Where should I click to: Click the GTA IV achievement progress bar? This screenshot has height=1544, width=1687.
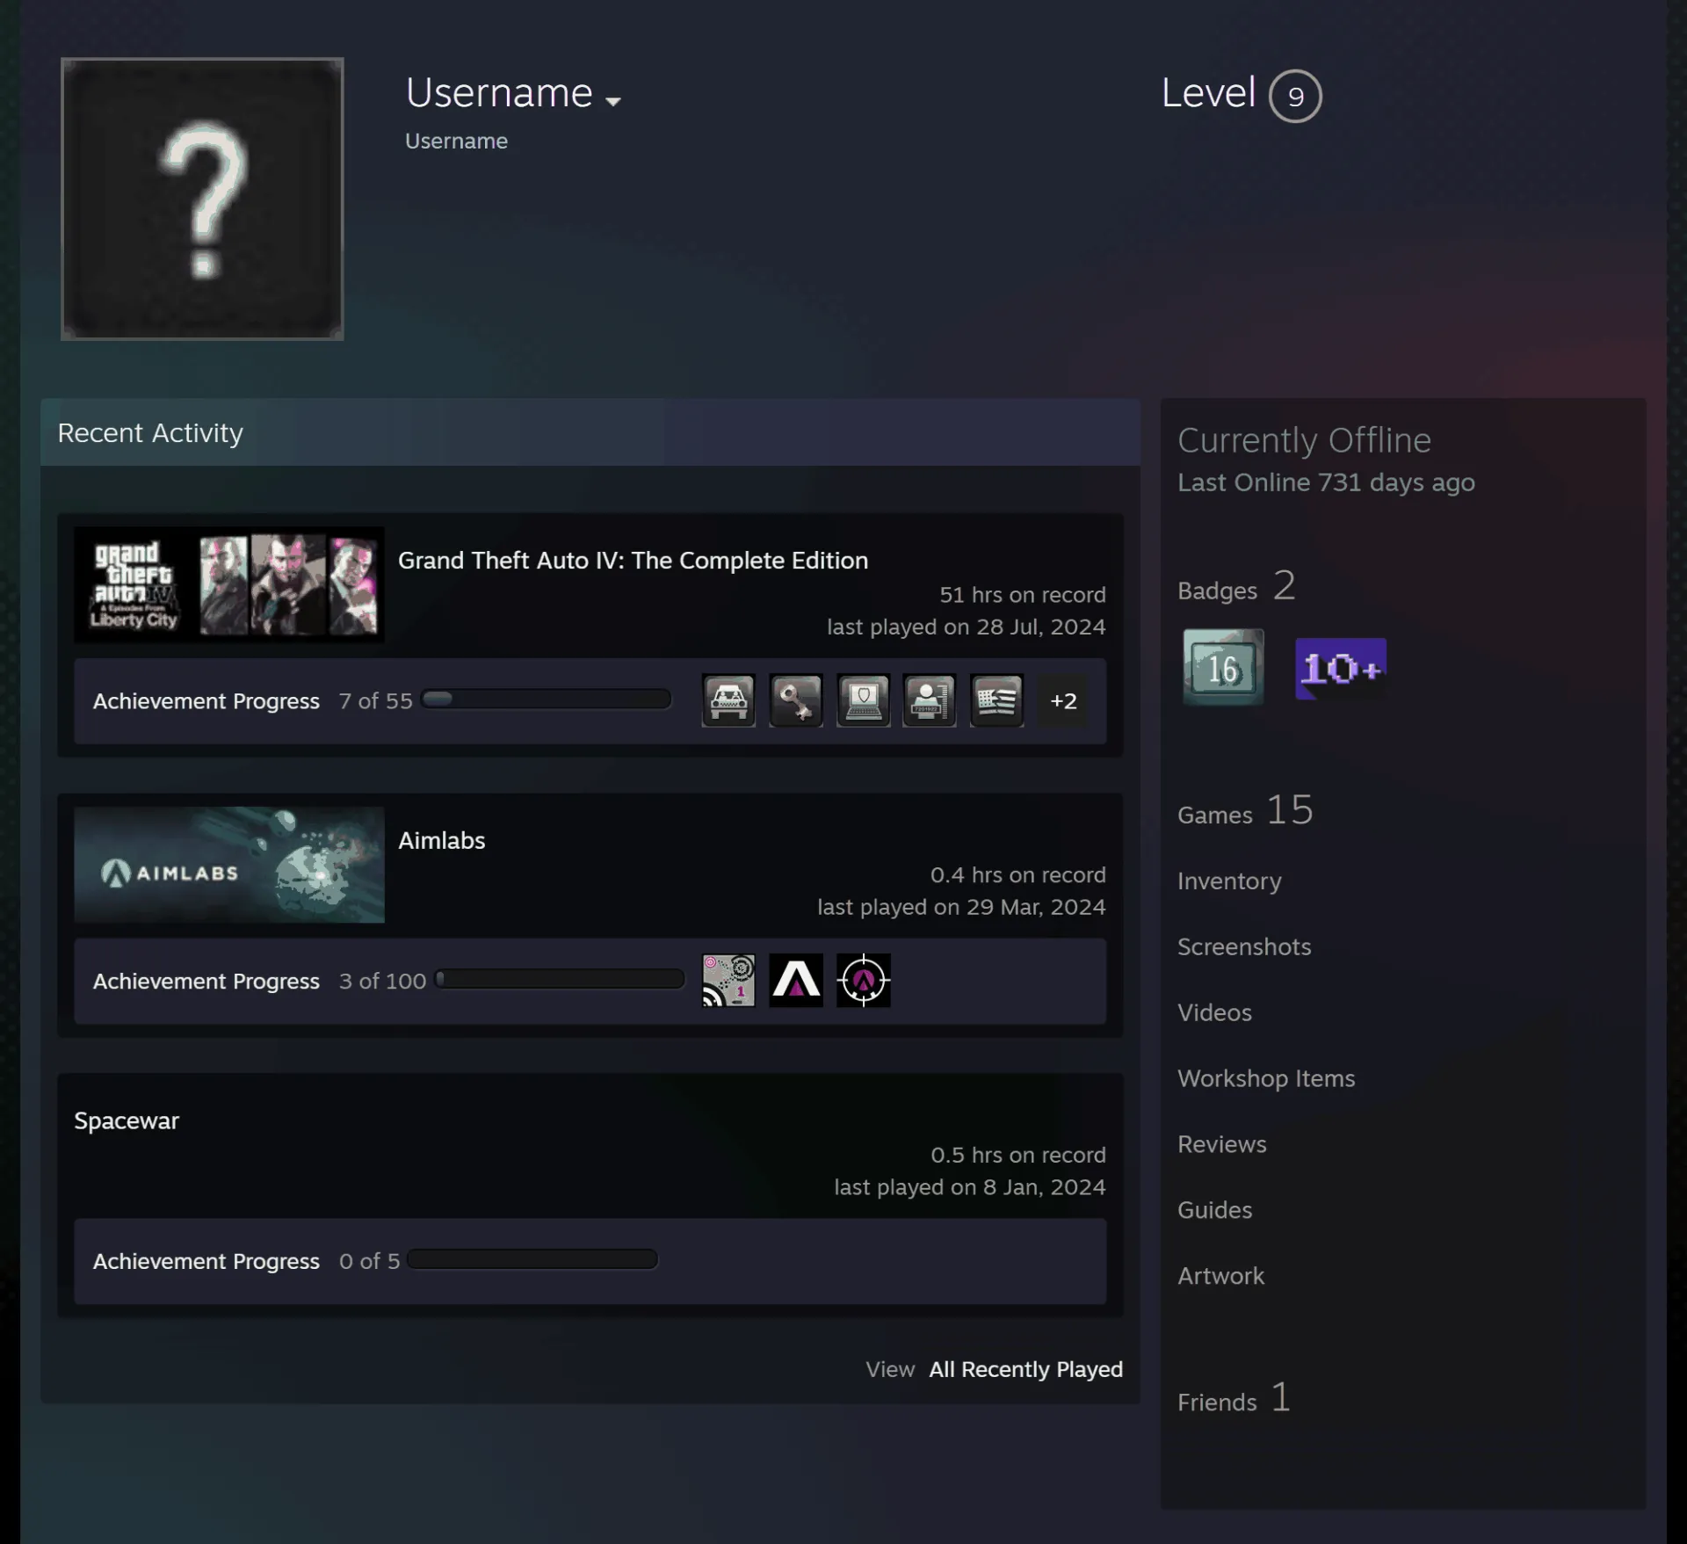point(546,700)
